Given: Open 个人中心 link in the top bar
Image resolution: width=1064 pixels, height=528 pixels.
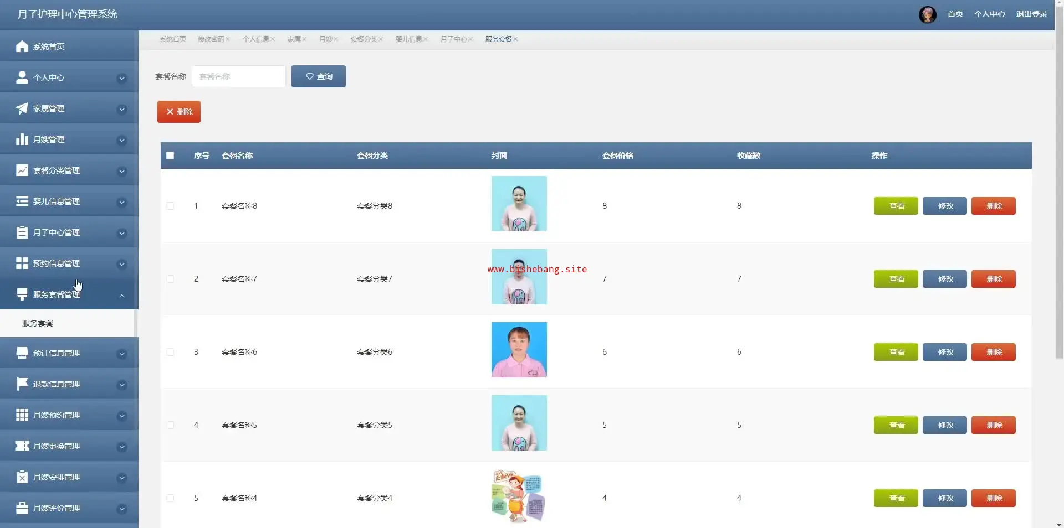Looking at the screenshot, I should (x=990, y=14).
